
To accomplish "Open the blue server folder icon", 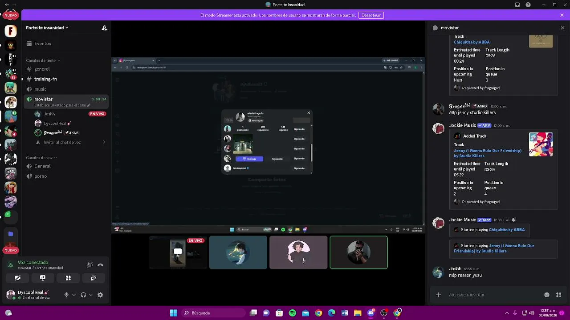I will [11, 234].
